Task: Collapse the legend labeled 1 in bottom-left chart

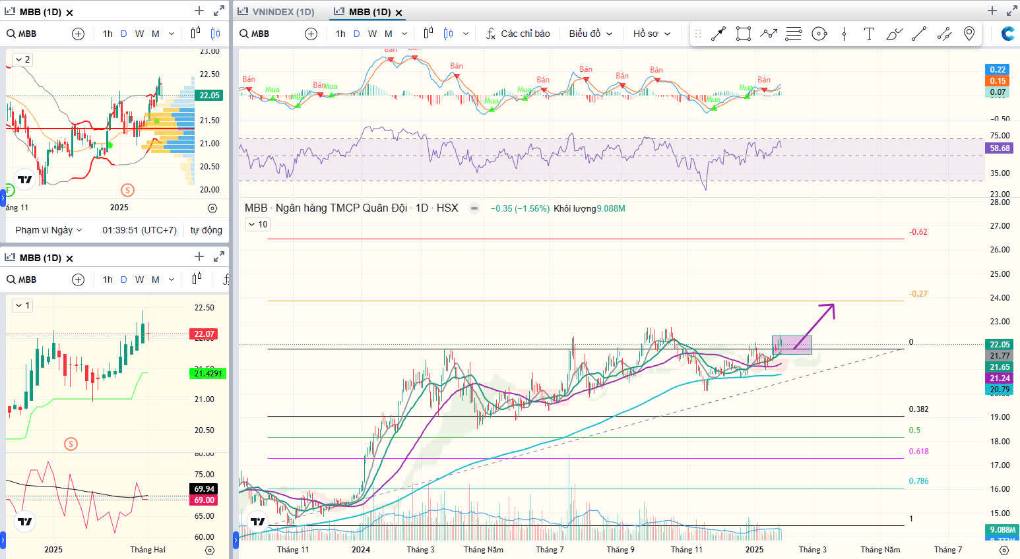Action: tap(22, 305)
